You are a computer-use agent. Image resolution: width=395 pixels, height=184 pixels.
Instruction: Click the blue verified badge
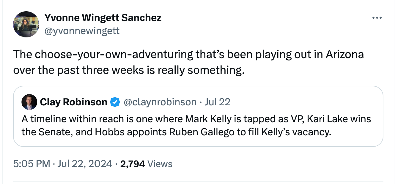pos(115,102)
